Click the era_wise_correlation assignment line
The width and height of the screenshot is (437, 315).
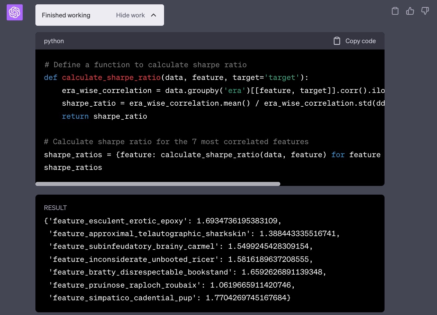click(x=223, y=90)
